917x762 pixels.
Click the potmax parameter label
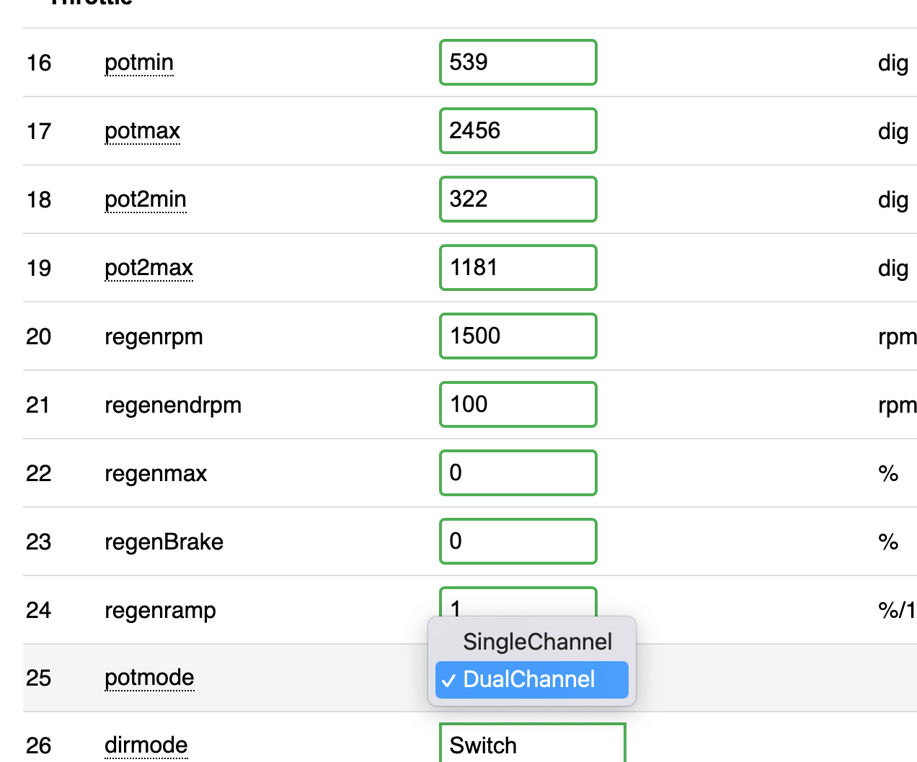point(142,131)
